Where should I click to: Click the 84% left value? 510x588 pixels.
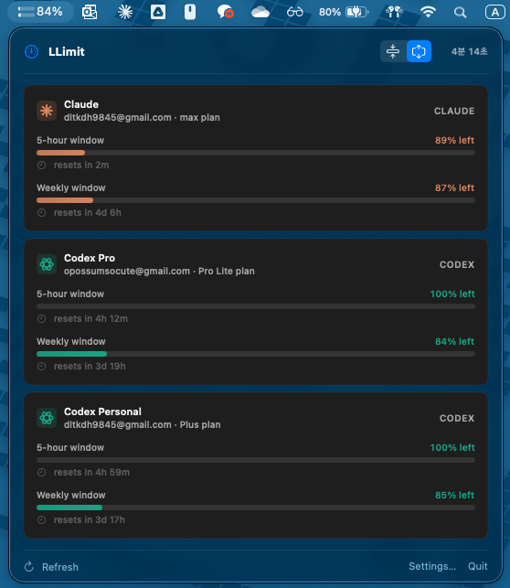click(x=454, y=342)
